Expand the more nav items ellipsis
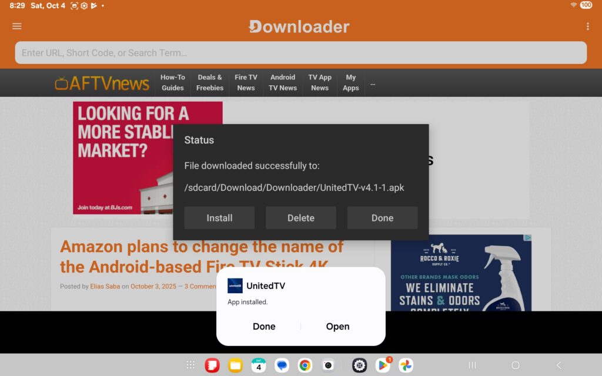Image resolution: width=602 pixels, height=376 pixels. coord(373,83)
